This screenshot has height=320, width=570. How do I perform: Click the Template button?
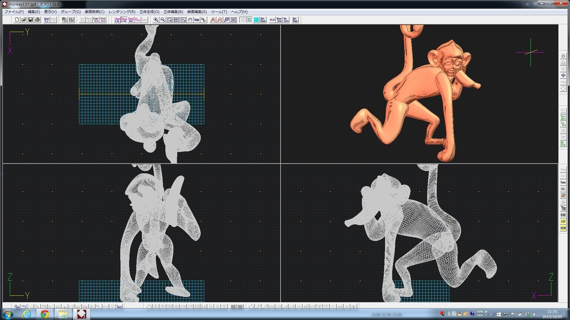pyautogui.click(x=279, y=20)
